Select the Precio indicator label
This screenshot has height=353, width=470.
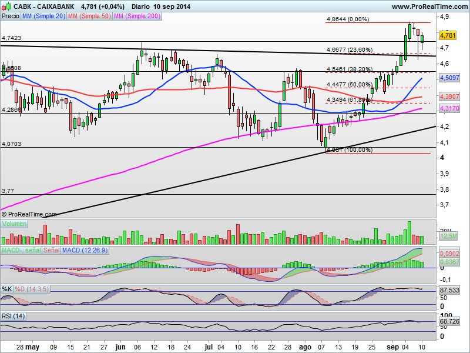pos(11,16)
